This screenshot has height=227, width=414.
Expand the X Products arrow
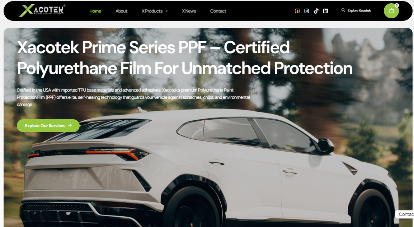click(x=166, y=11)
